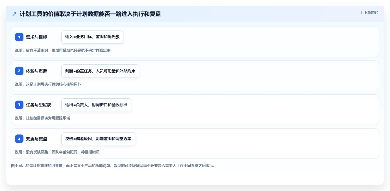Click the 需求与目标 step title

(x=36, y=37)
